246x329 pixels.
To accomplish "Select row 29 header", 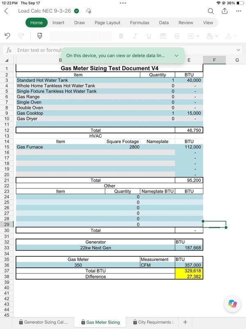I will point(7,224).
